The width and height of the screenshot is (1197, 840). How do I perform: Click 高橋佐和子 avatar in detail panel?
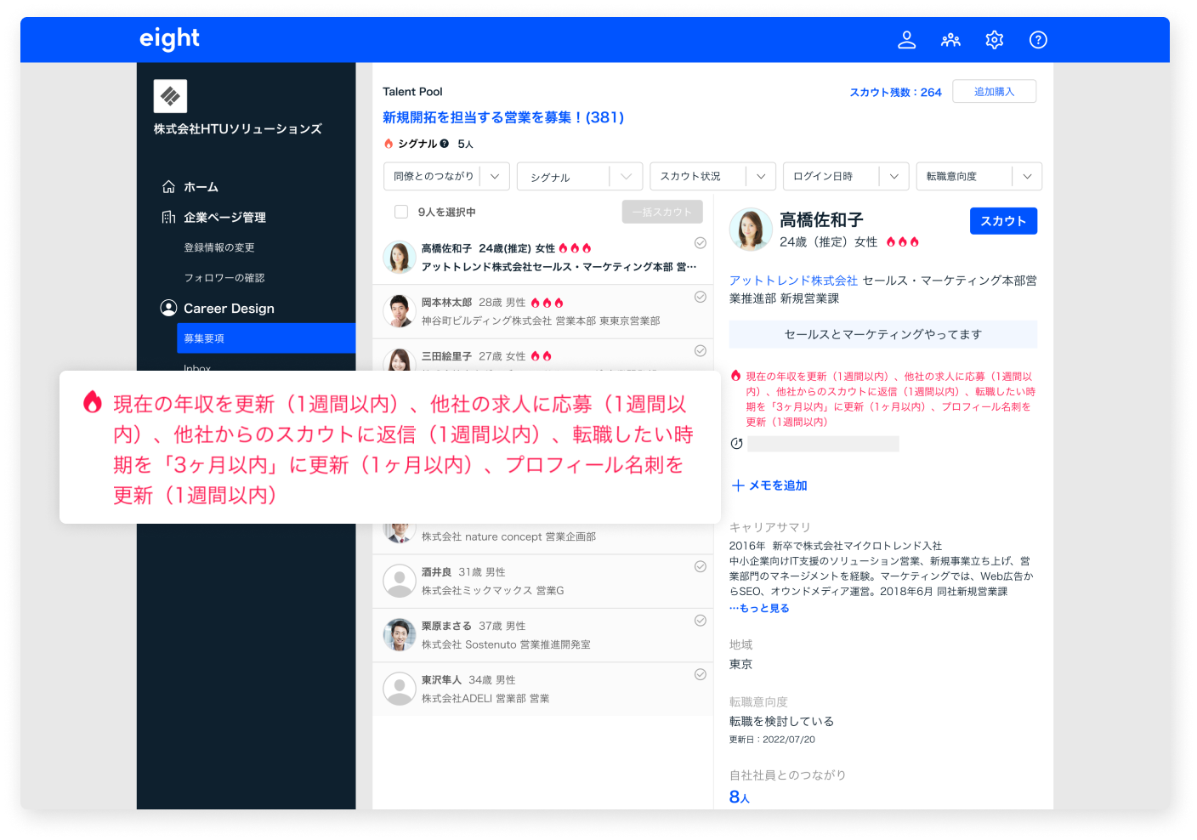[x=751, y=229]
